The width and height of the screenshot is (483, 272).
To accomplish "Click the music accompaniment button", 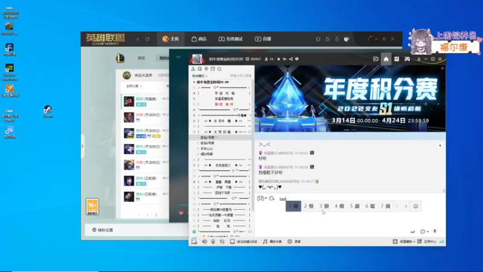I will coord(272,241).
